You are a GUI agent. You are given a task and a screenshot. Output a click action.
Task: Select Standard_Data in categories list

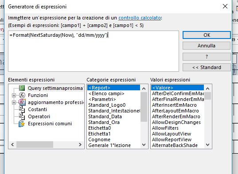[113, 116]
